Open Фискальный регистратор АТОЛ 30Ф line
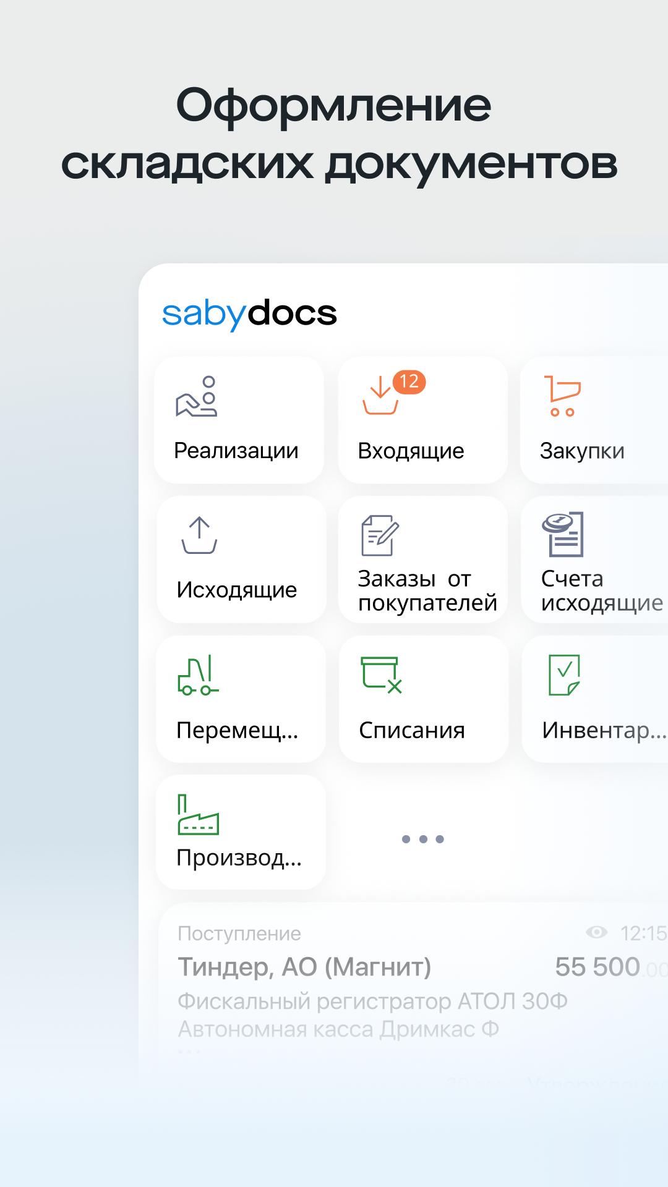The width and height of the screenshot is (668, 1187). coord(372,1002)
